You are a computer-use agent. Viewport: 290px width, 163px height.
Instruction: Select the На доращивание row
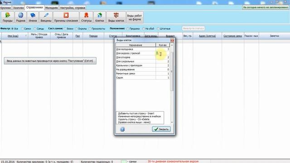pos(143,69)
